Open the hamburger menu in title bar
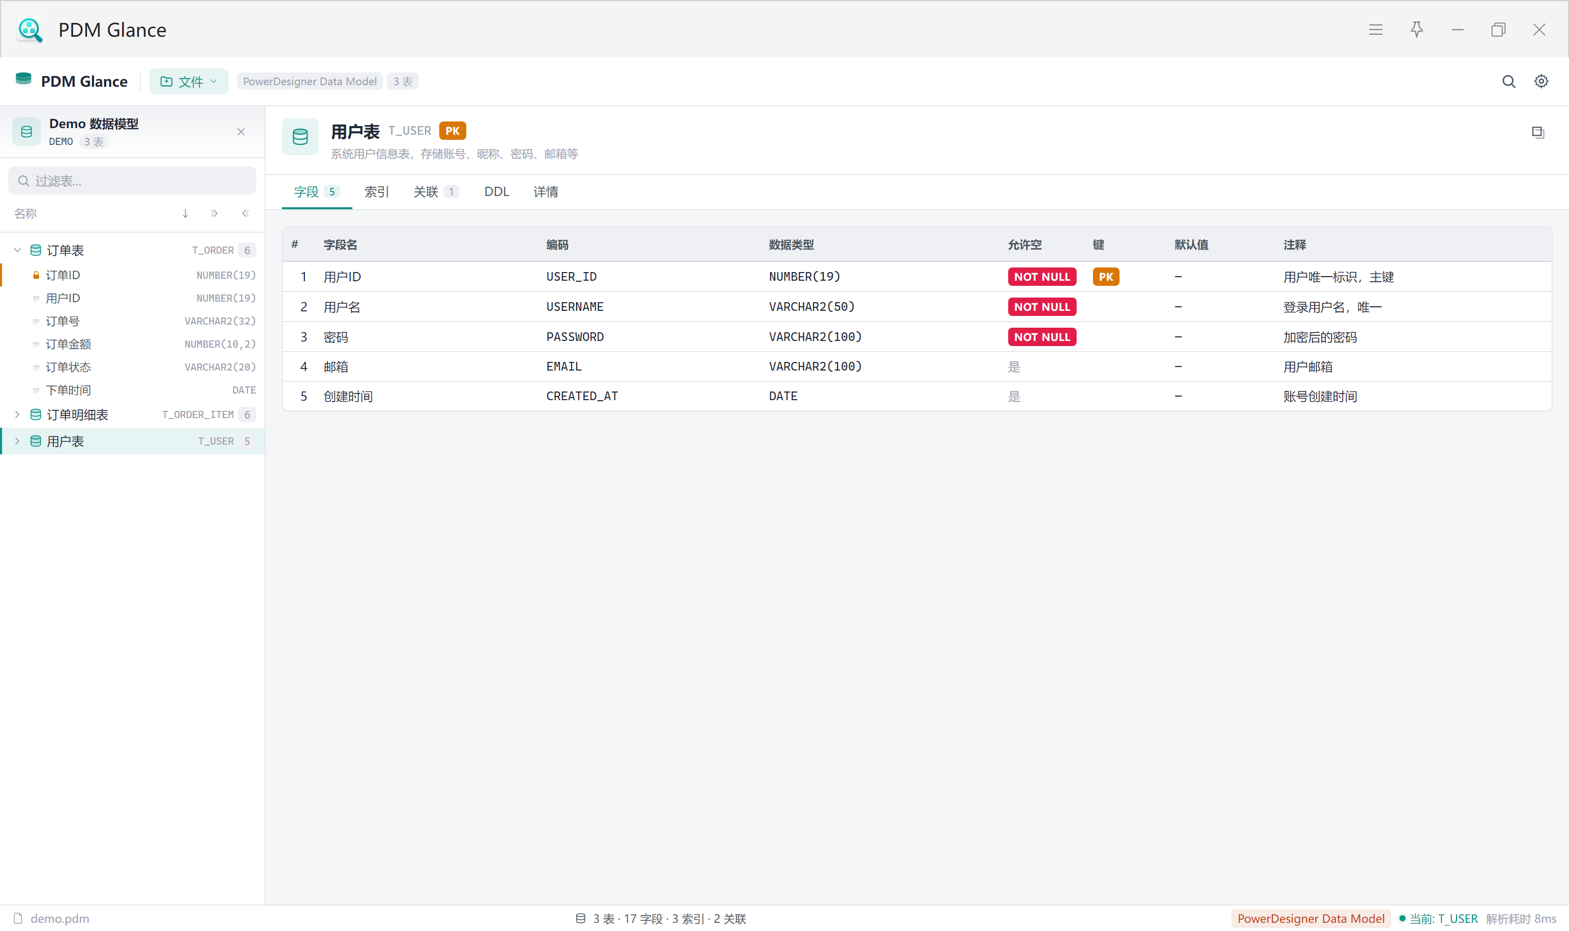Screen dimensions: 1569x931 click(1375, 30)
